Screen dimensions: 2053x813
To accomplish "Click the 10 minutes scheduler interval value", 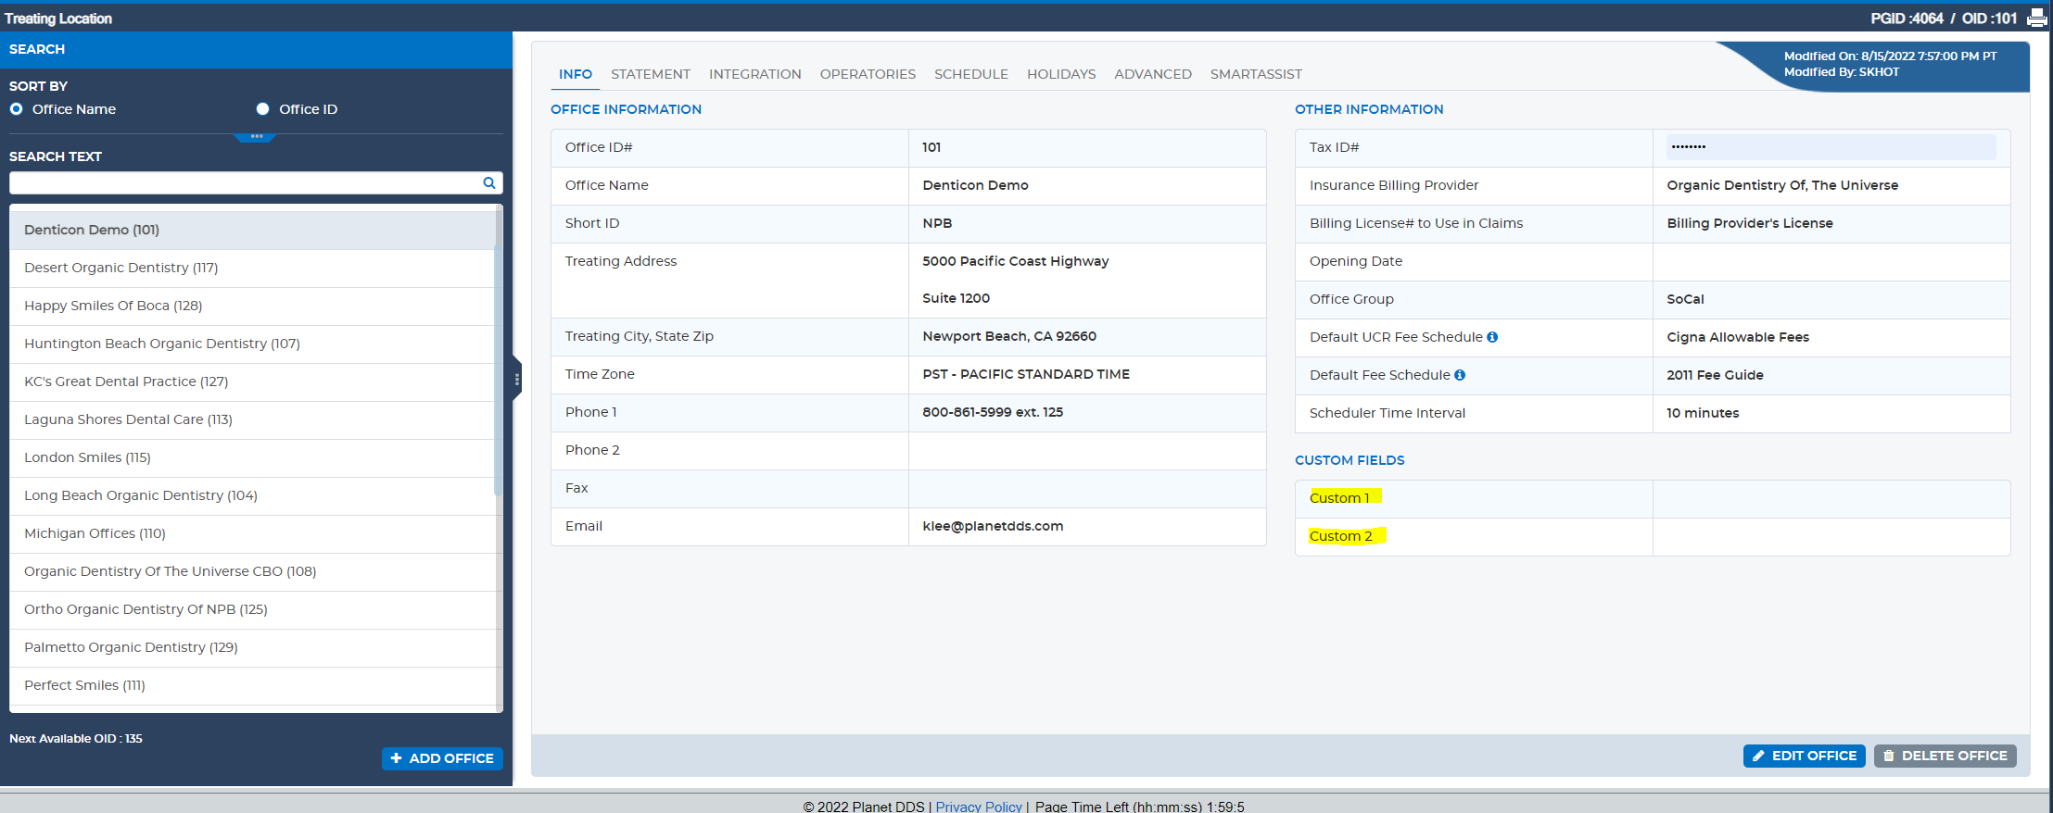I will [x=1703, y=413].
